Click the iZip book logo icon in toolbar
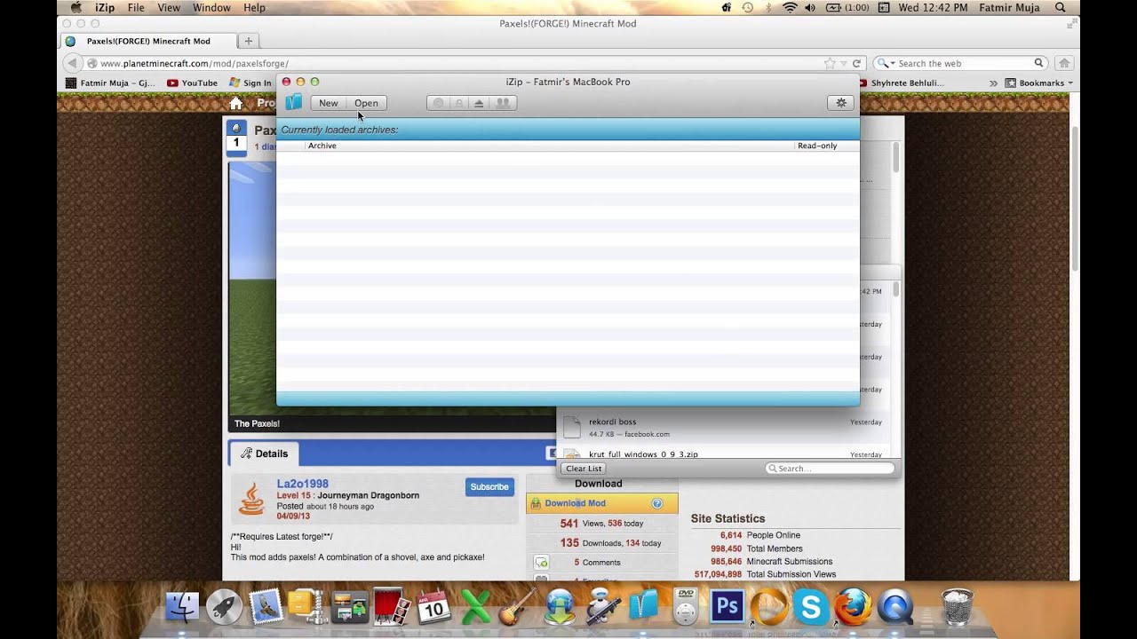This screenshot has width=1137, height=639. [293, 103]
